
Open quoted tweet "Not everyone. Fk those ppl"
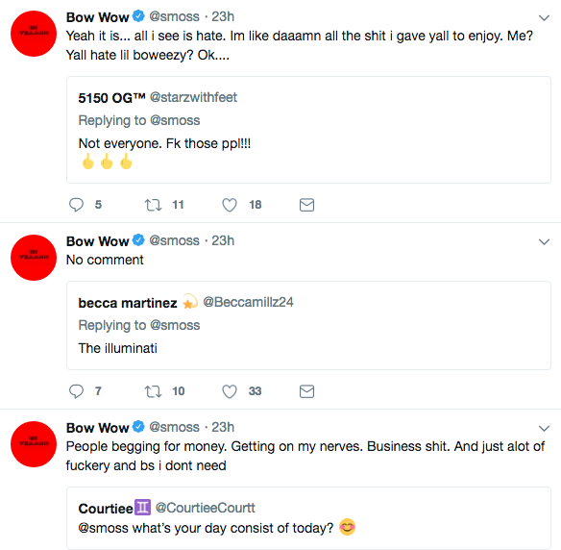coord(308,130)
